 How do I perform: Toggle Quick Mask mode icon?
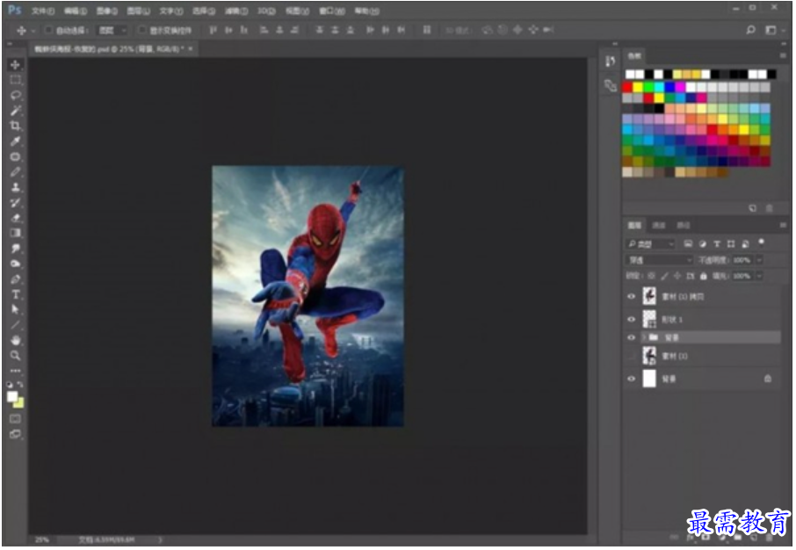pos(15,419)
